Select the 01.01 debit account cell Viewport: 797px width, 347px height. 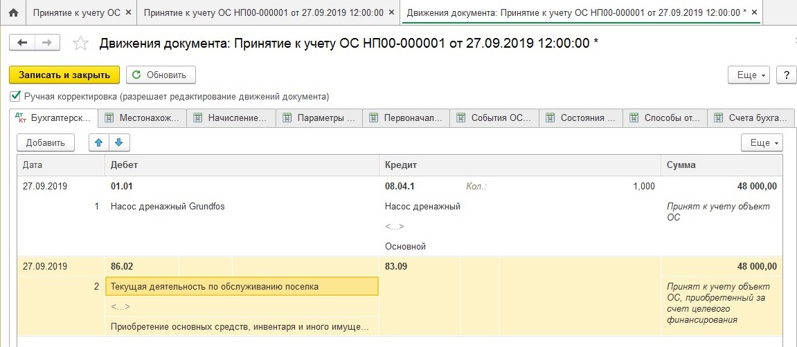point(121,186)
